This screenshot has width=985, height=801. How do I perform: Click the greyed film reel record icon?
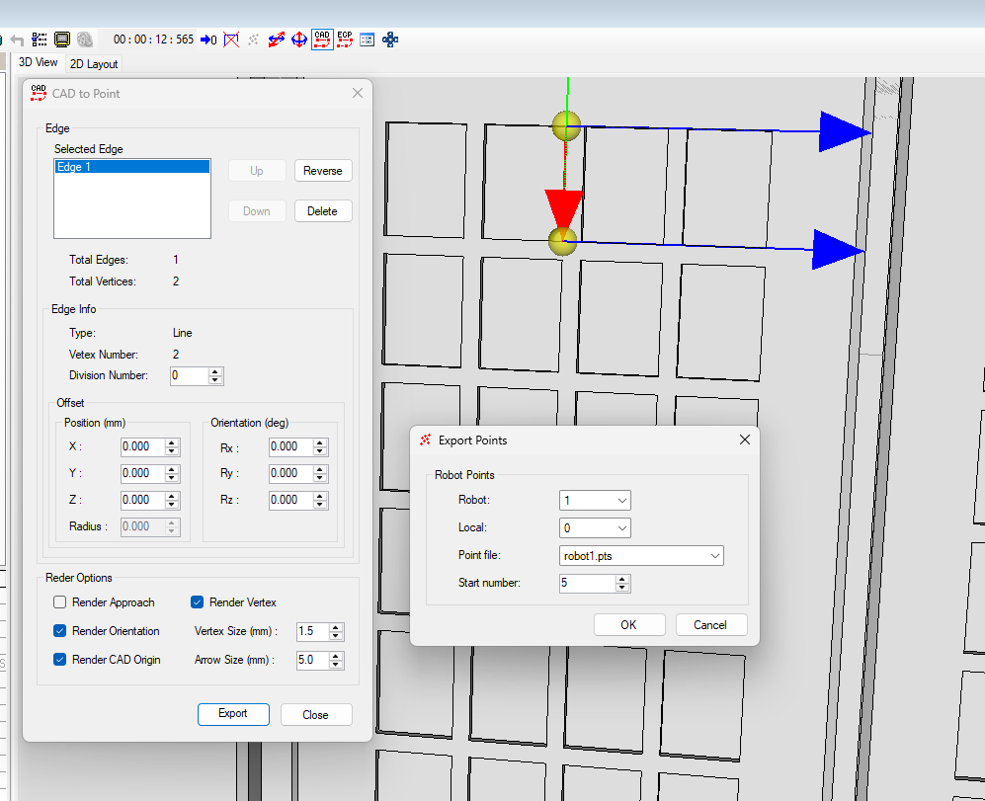(85, 40)
